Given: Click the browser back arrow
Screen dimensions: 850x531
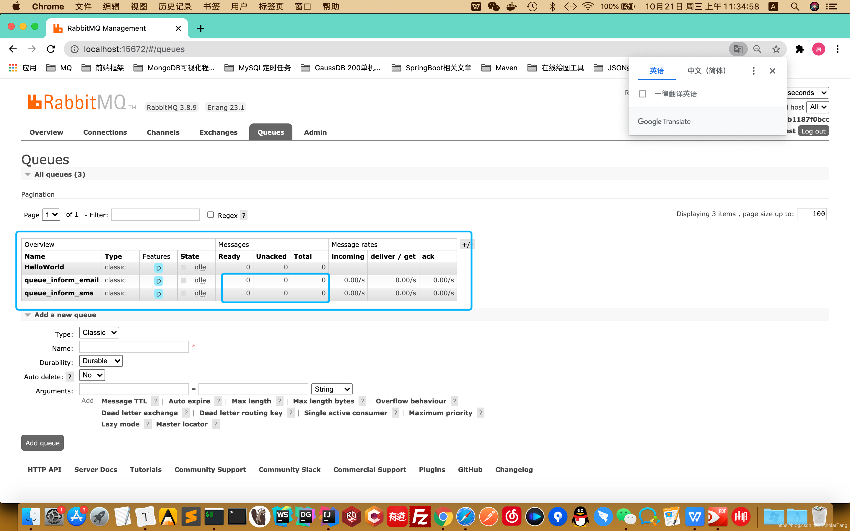Looking at the screenshot, I should 13,49.
